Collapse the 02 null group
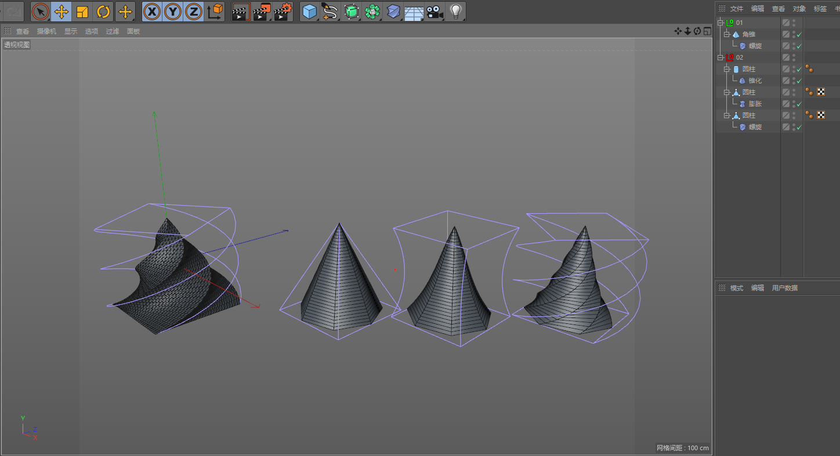The width and height of the screenshot is (840, 456). [720, 57]
